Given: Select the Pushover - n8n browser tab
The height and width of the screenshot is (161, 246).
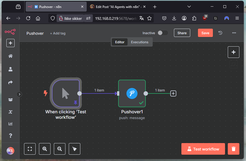Looking at the screenshot, I should (x=56, y=7).
